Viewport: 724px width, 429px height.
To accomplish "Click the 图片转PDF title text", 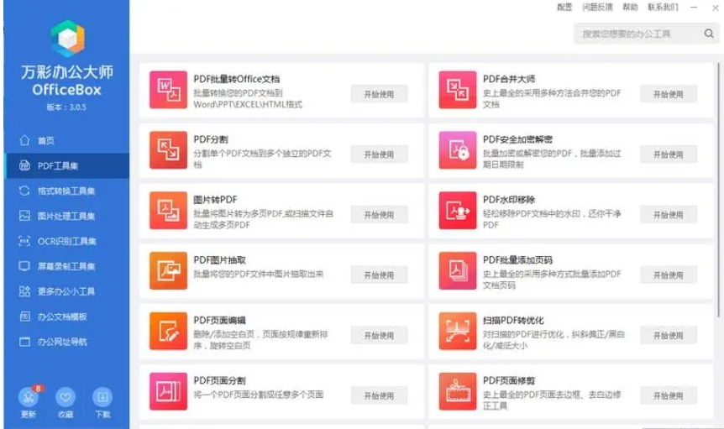I will pos(215,200).
